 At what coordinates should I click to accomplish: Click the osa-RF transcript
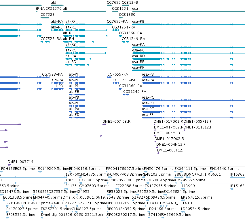189,70
